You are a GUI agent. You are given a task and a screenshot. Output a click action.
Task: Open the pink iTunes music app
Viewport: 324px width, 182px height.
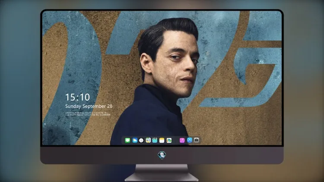pos(182,141)
